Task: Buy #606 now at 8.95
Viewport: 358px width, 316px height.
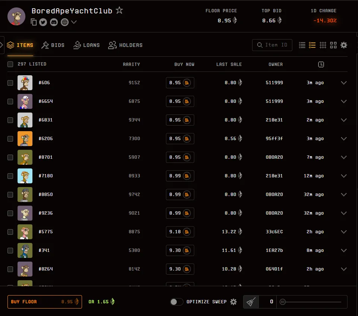Action: (x=180, y=83)
